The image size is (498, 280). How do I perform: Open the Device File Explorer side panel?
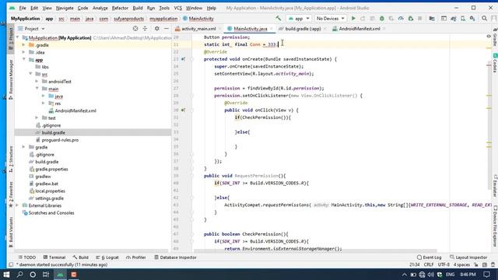(x=495, y=226)
